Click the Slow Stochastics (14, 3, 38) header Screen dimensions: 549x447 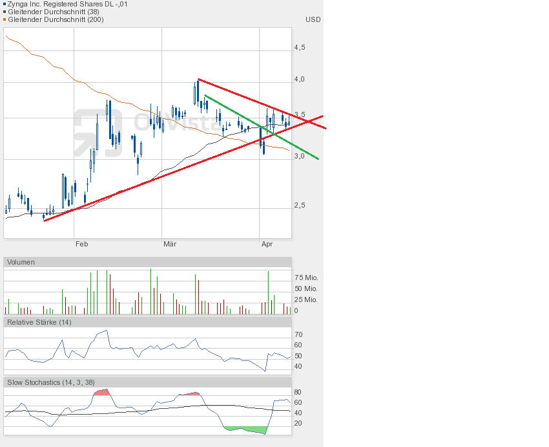point(50,382)
